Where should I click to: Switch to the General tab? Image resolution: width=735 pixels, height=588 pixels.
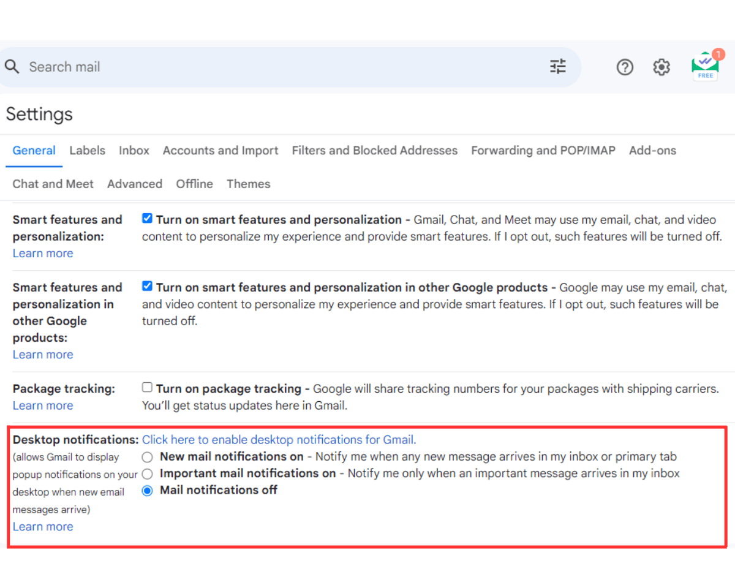click(34, 151)
